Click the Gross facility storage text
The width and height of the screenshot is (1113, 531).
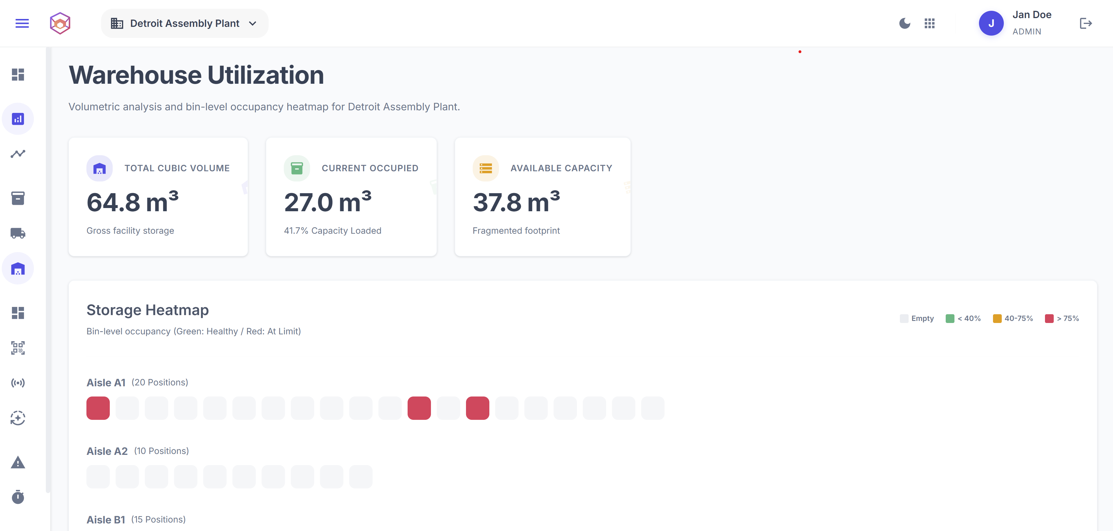[130, 230]
